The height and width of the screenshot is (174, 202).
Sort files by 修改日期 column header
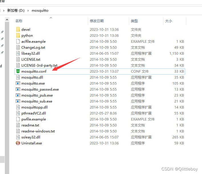point(97,21)
